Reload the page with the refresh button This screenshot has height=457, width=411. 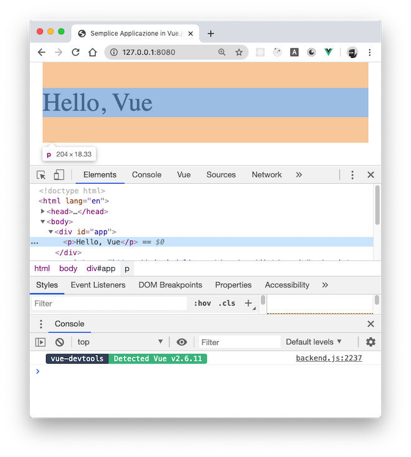click(76, 52)
